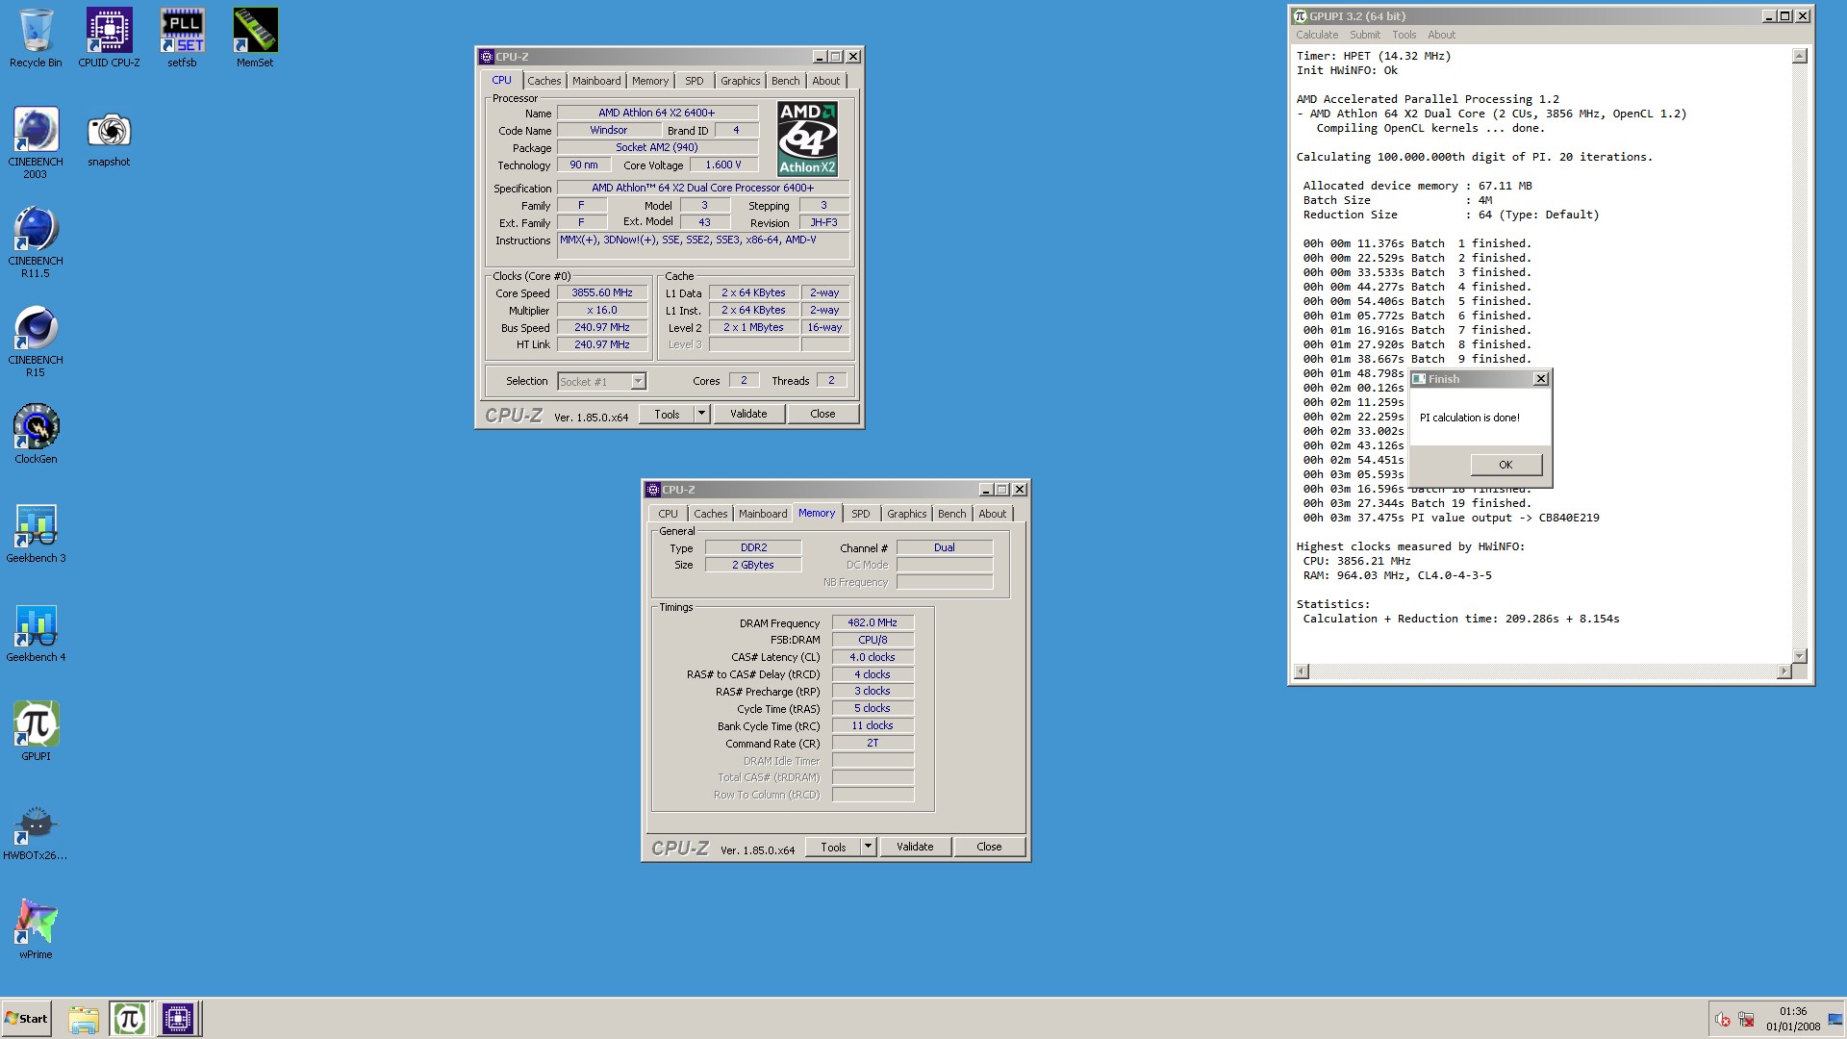
Task: Open ClockGen desktop shortcut
Action: pyautogui.click(x=36, y=434)
